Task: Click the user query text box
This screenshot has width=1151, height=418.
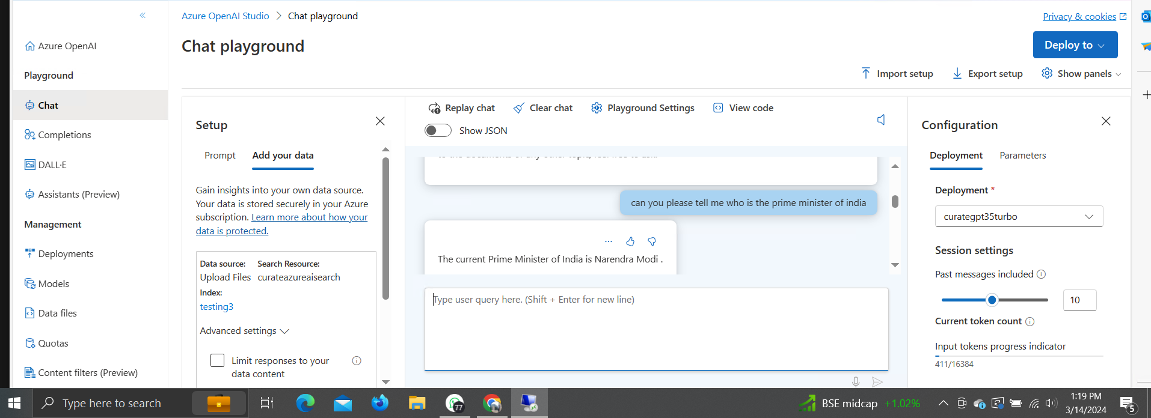Action: (656, 329)
